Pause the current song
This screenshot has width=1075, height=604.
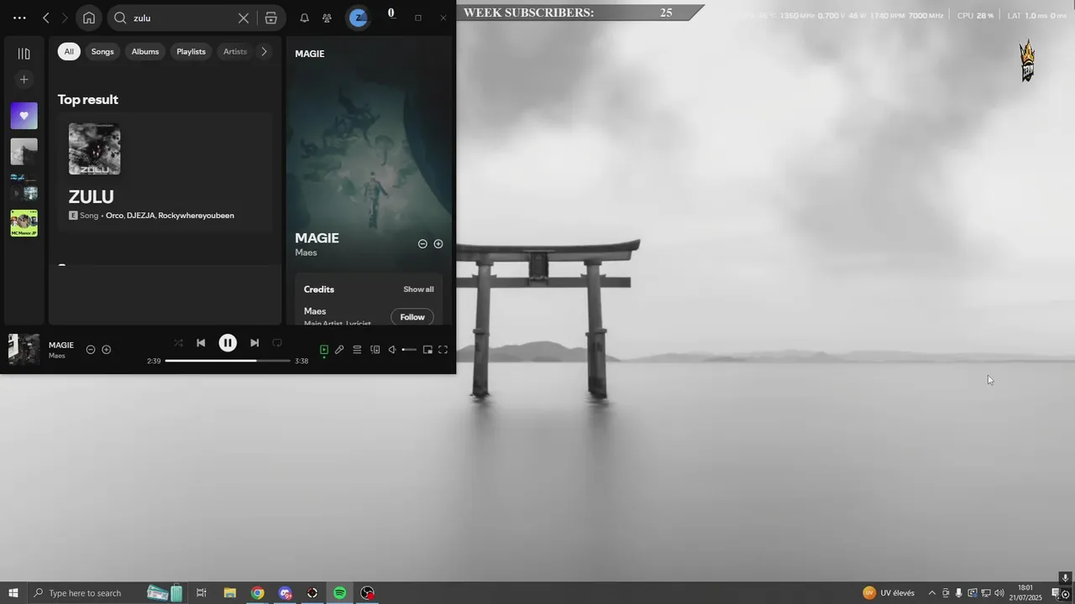pyautogui.click(x=228, y=343)
